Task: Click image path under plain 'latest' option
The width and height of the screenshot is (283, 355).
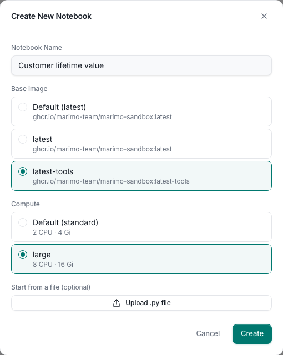Action: click(x=102, y=149)
